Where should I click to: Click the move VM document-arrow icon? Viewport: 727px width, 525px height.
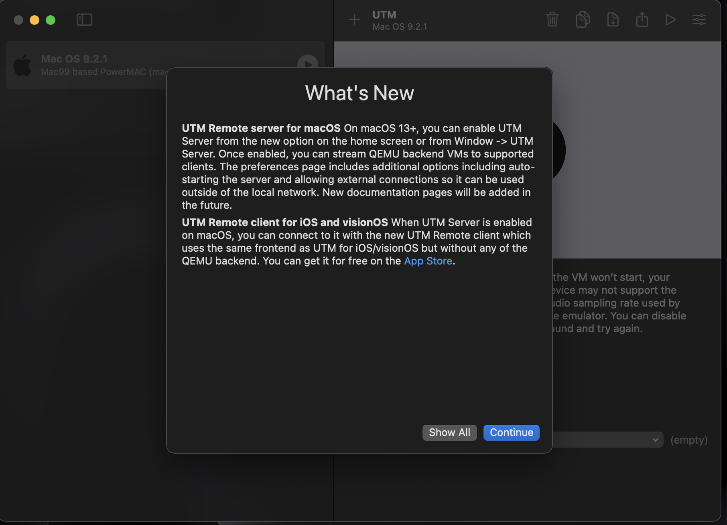(613, 20)
